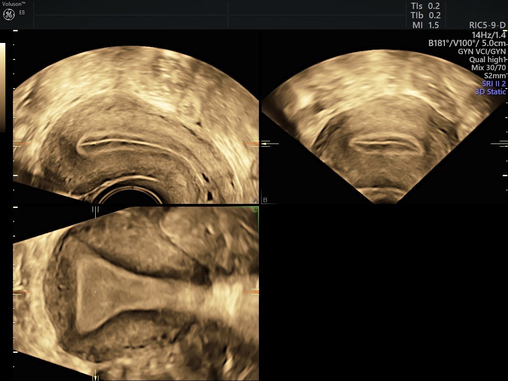This screenshot has width=508, height=381.
Task: Click the center reference dot in plane C
Action: (96, 292)
